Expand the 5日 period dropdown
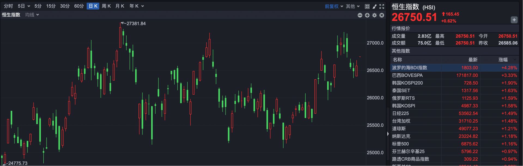Image resolution: width=523 pixels, height=166 pixels. click(24, 6)
